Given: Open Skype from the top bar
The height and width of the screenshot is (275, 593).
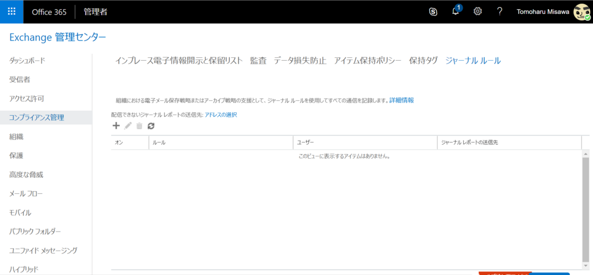Looking at the screenshot, I should pyautogui.click(x=433, y=12).
